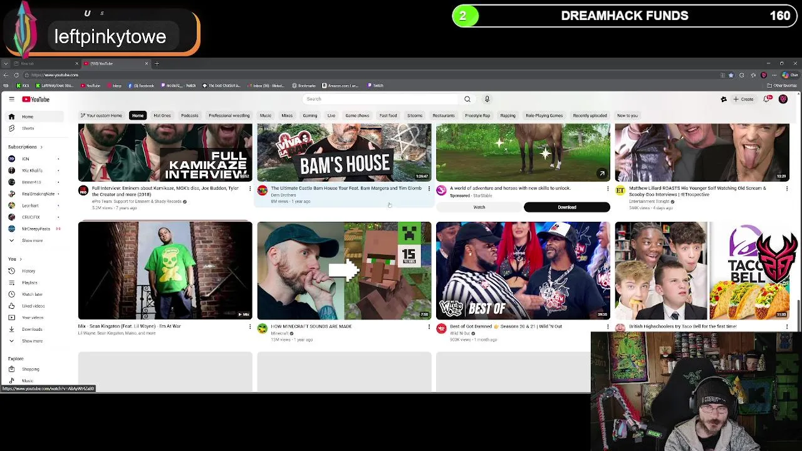
Task: Click the favorite star in address bar
Action: point(731,75)
